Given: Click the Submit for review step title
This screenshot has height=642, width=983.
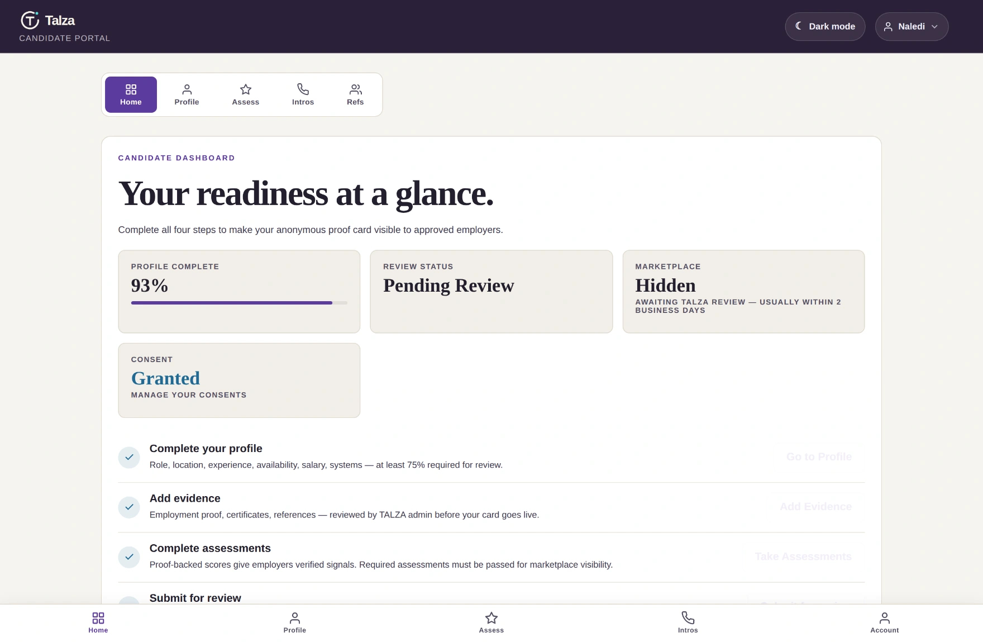Looking at the screenshot, I should [195, 598].
